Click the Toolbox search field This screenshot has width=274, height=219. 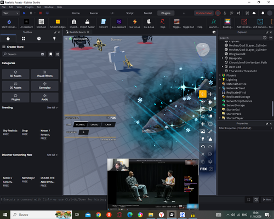24,54
